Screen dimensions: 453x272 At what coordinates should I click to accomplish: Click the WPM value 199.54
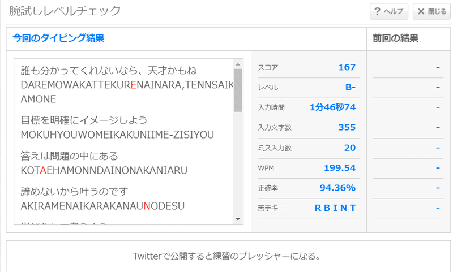pyautogui.click(x=340, y=167)
